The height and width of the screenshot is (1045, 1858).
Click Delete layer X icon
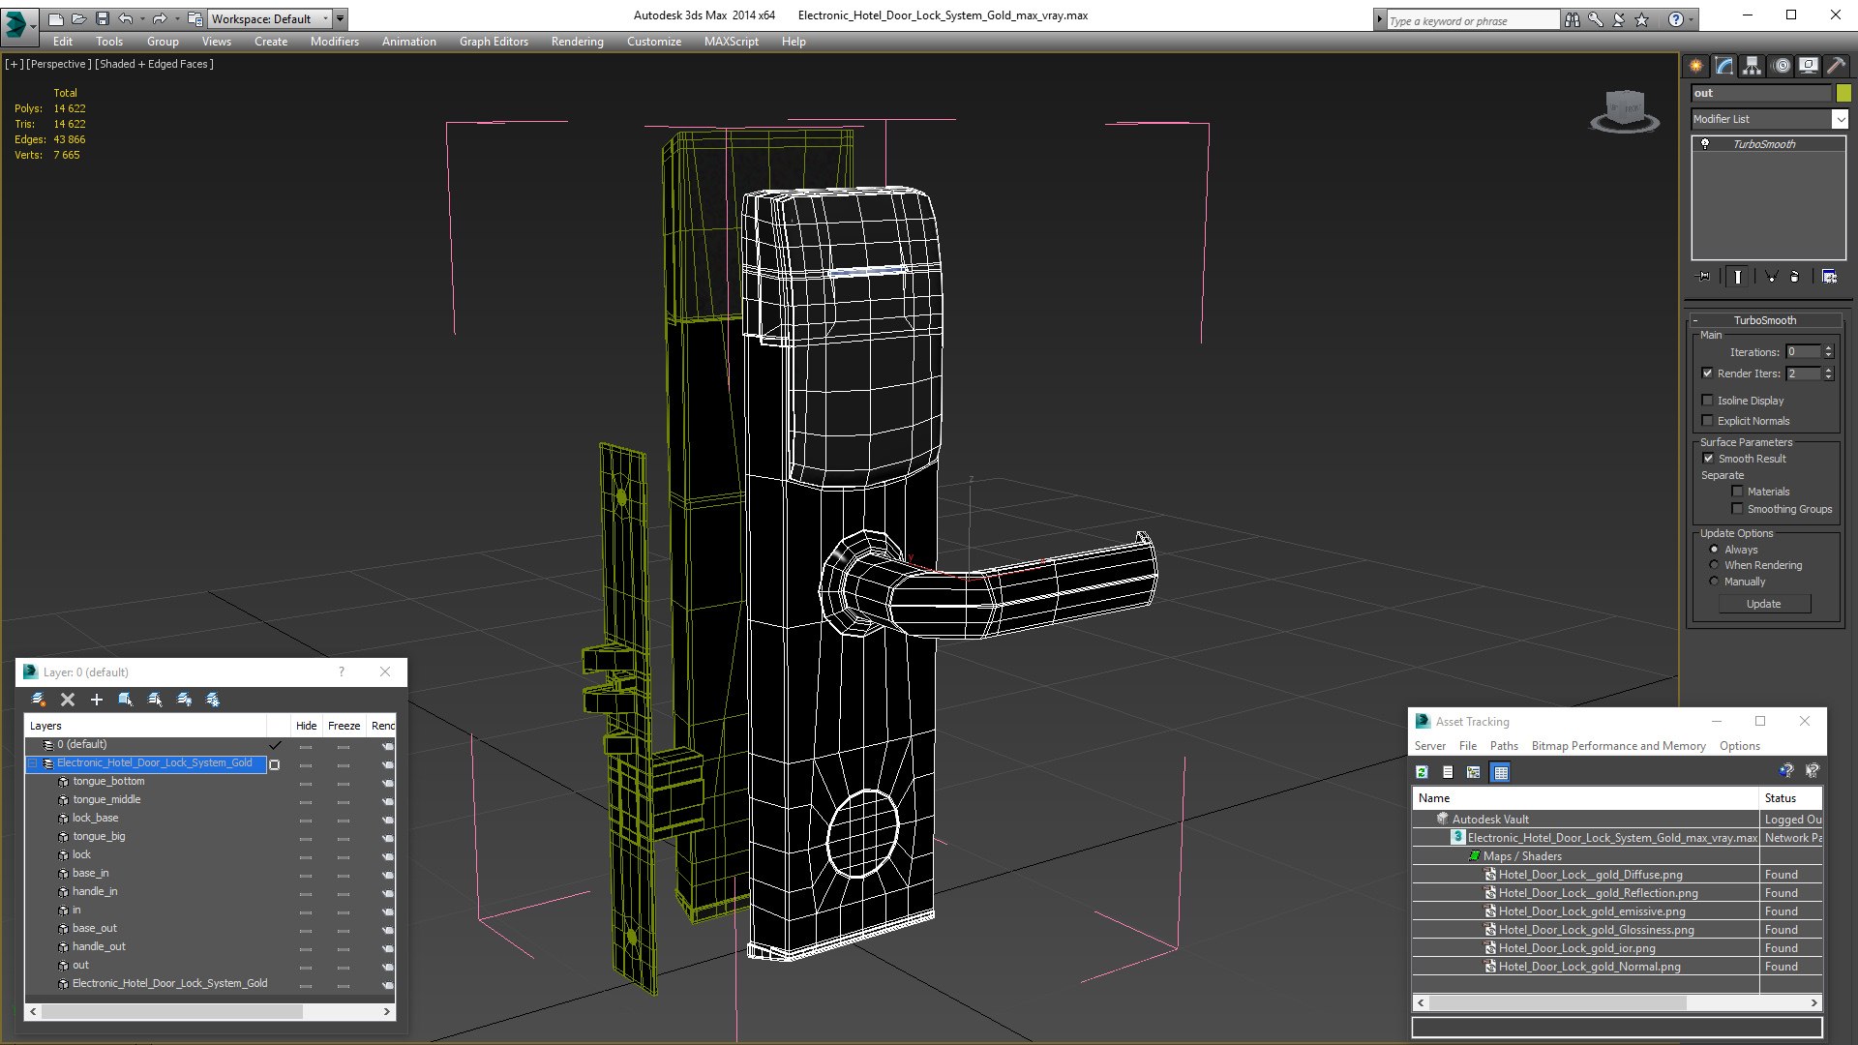click(68, 700)
